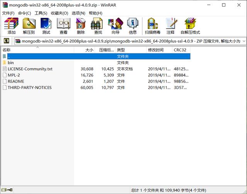The height and width of the screenshot is (194, 247).
Task: Open the View (查看) toolbar icon
Action: [63, 24]
